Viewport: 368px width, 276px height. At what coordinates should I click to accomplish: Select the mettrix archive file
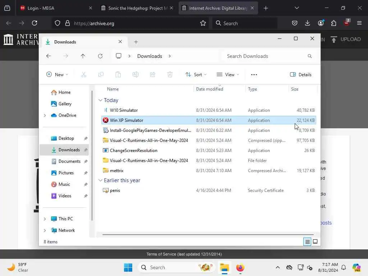[x=209, y=171]
